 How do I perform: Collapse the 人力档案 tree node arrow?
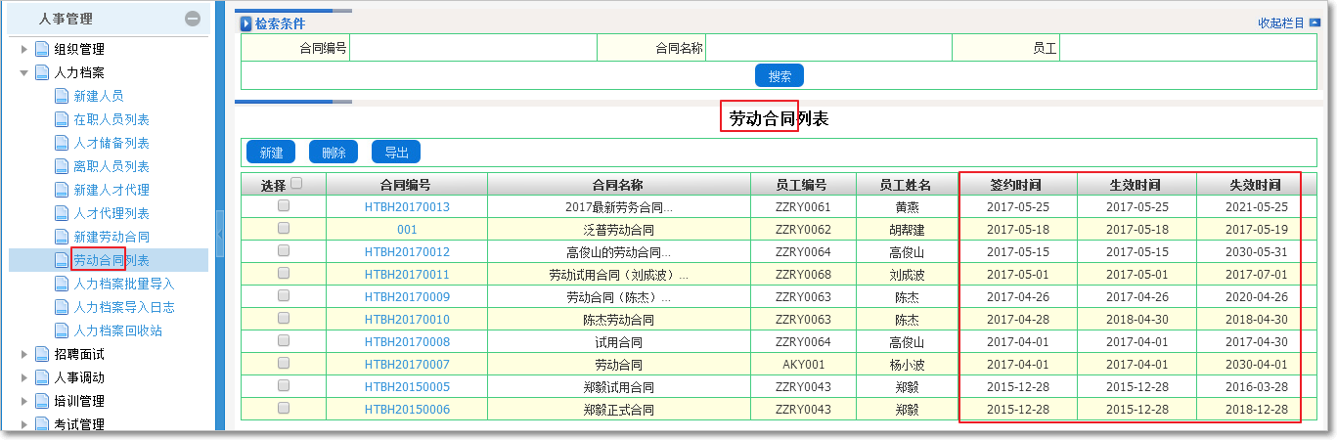coord(24,72)
